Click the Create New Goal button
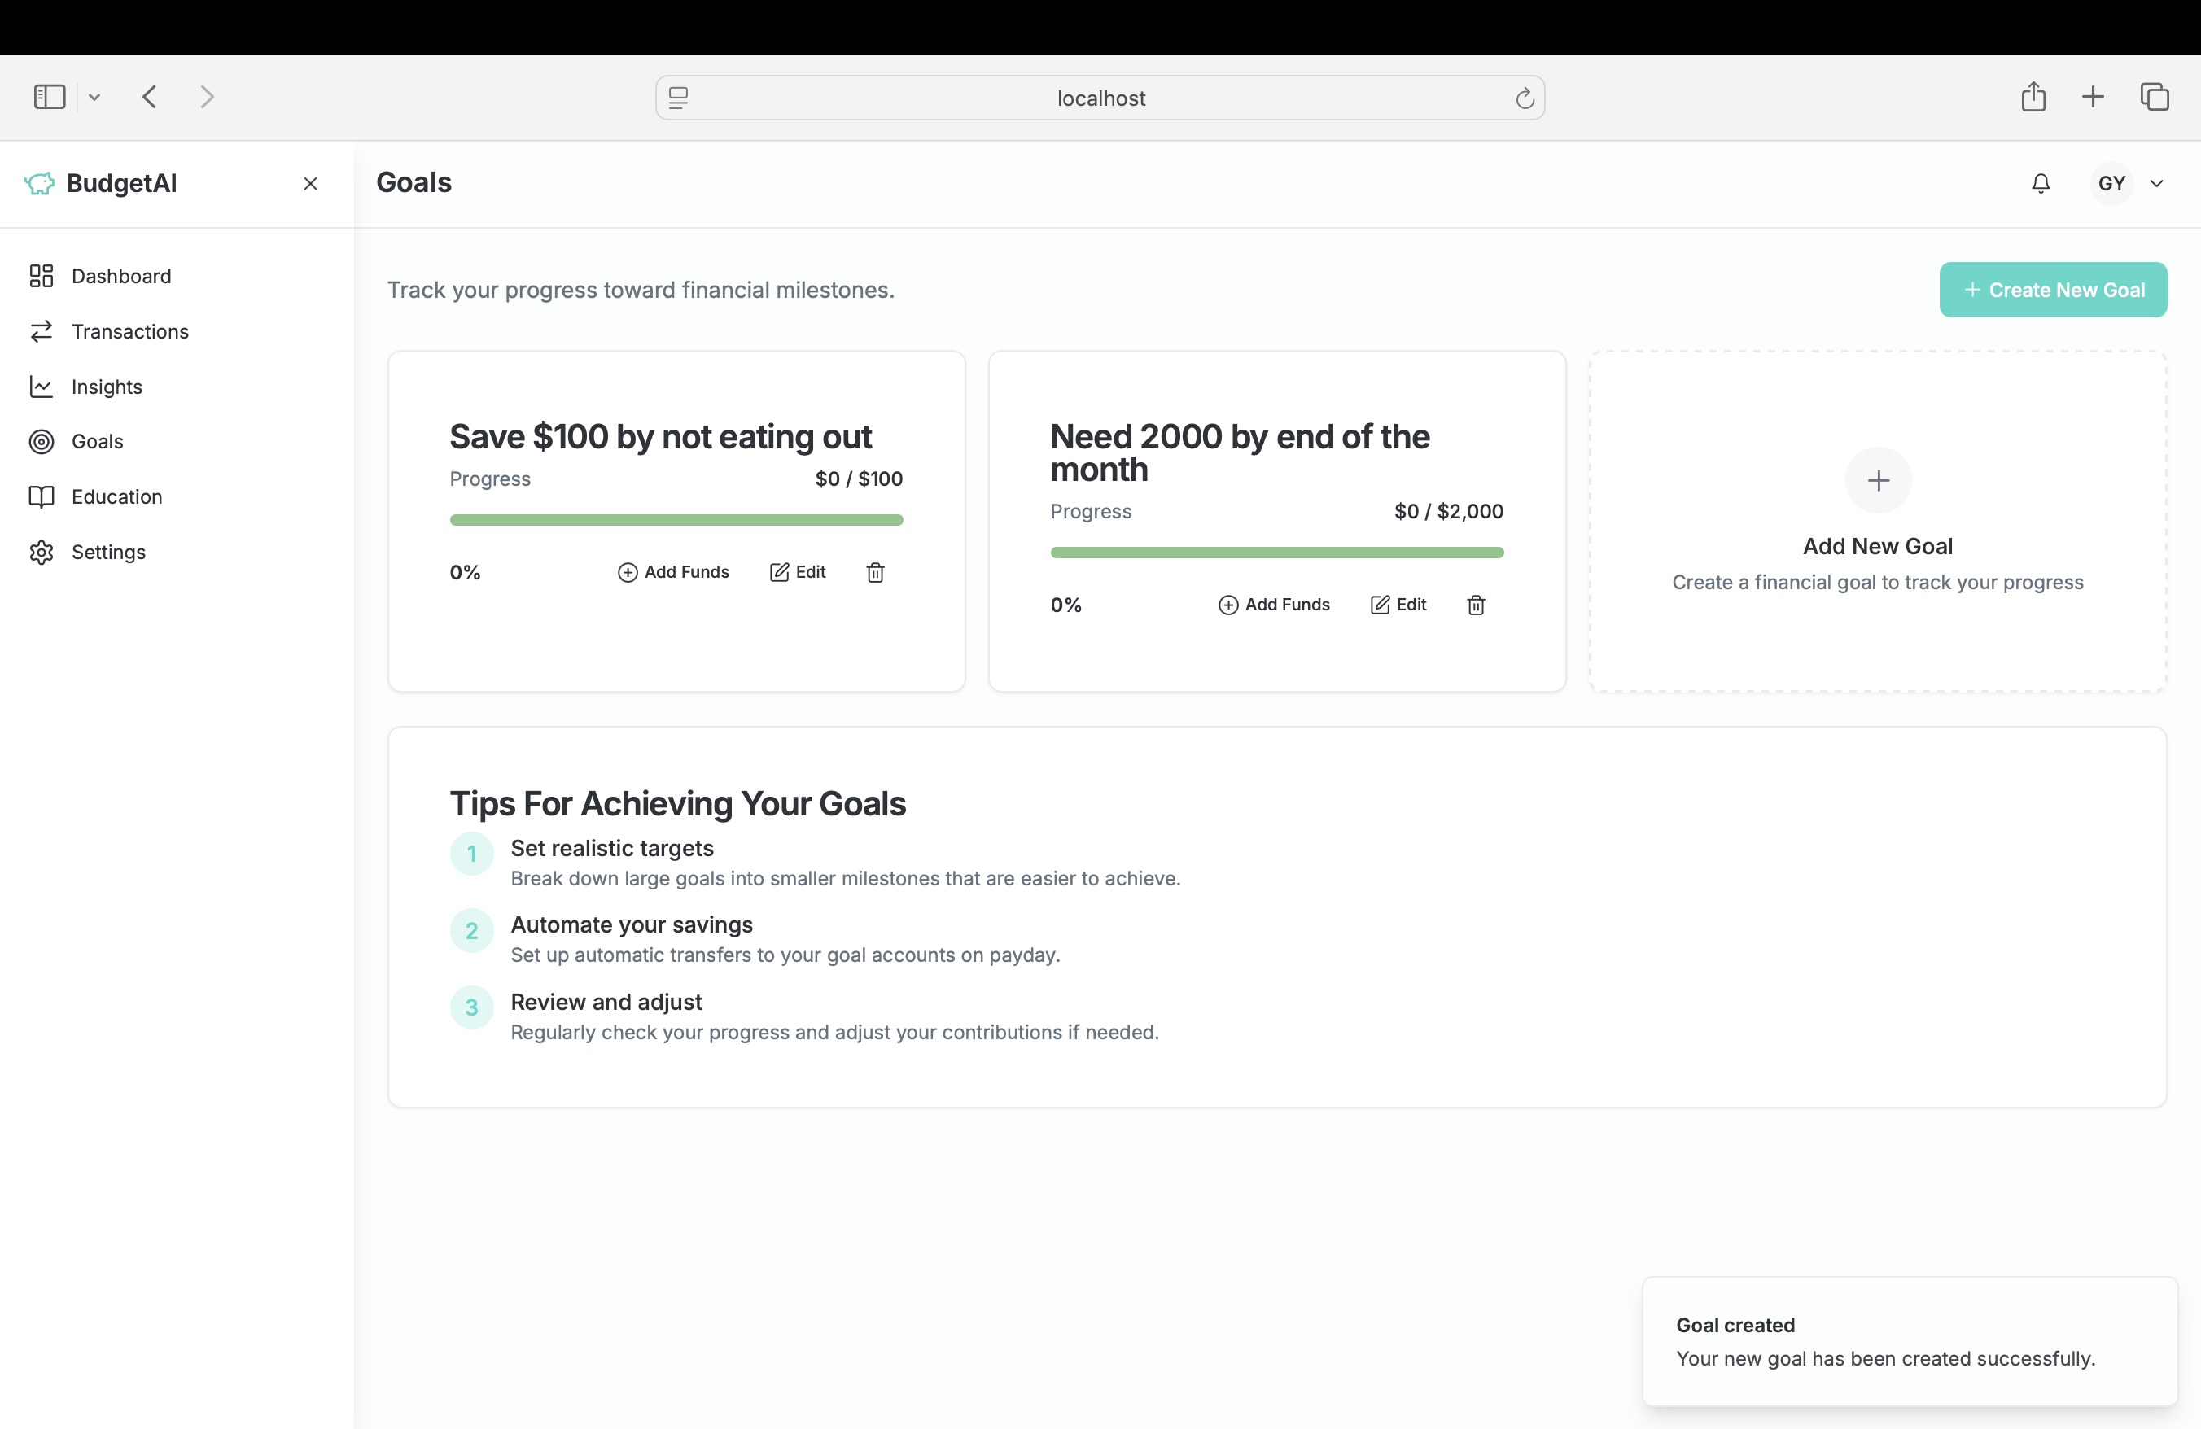 [x=2052, y=290]
